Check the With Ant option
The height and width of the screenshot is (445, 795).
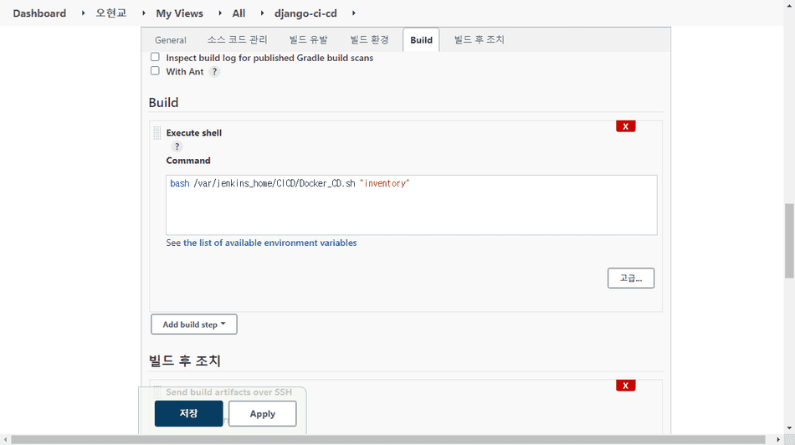155,71
